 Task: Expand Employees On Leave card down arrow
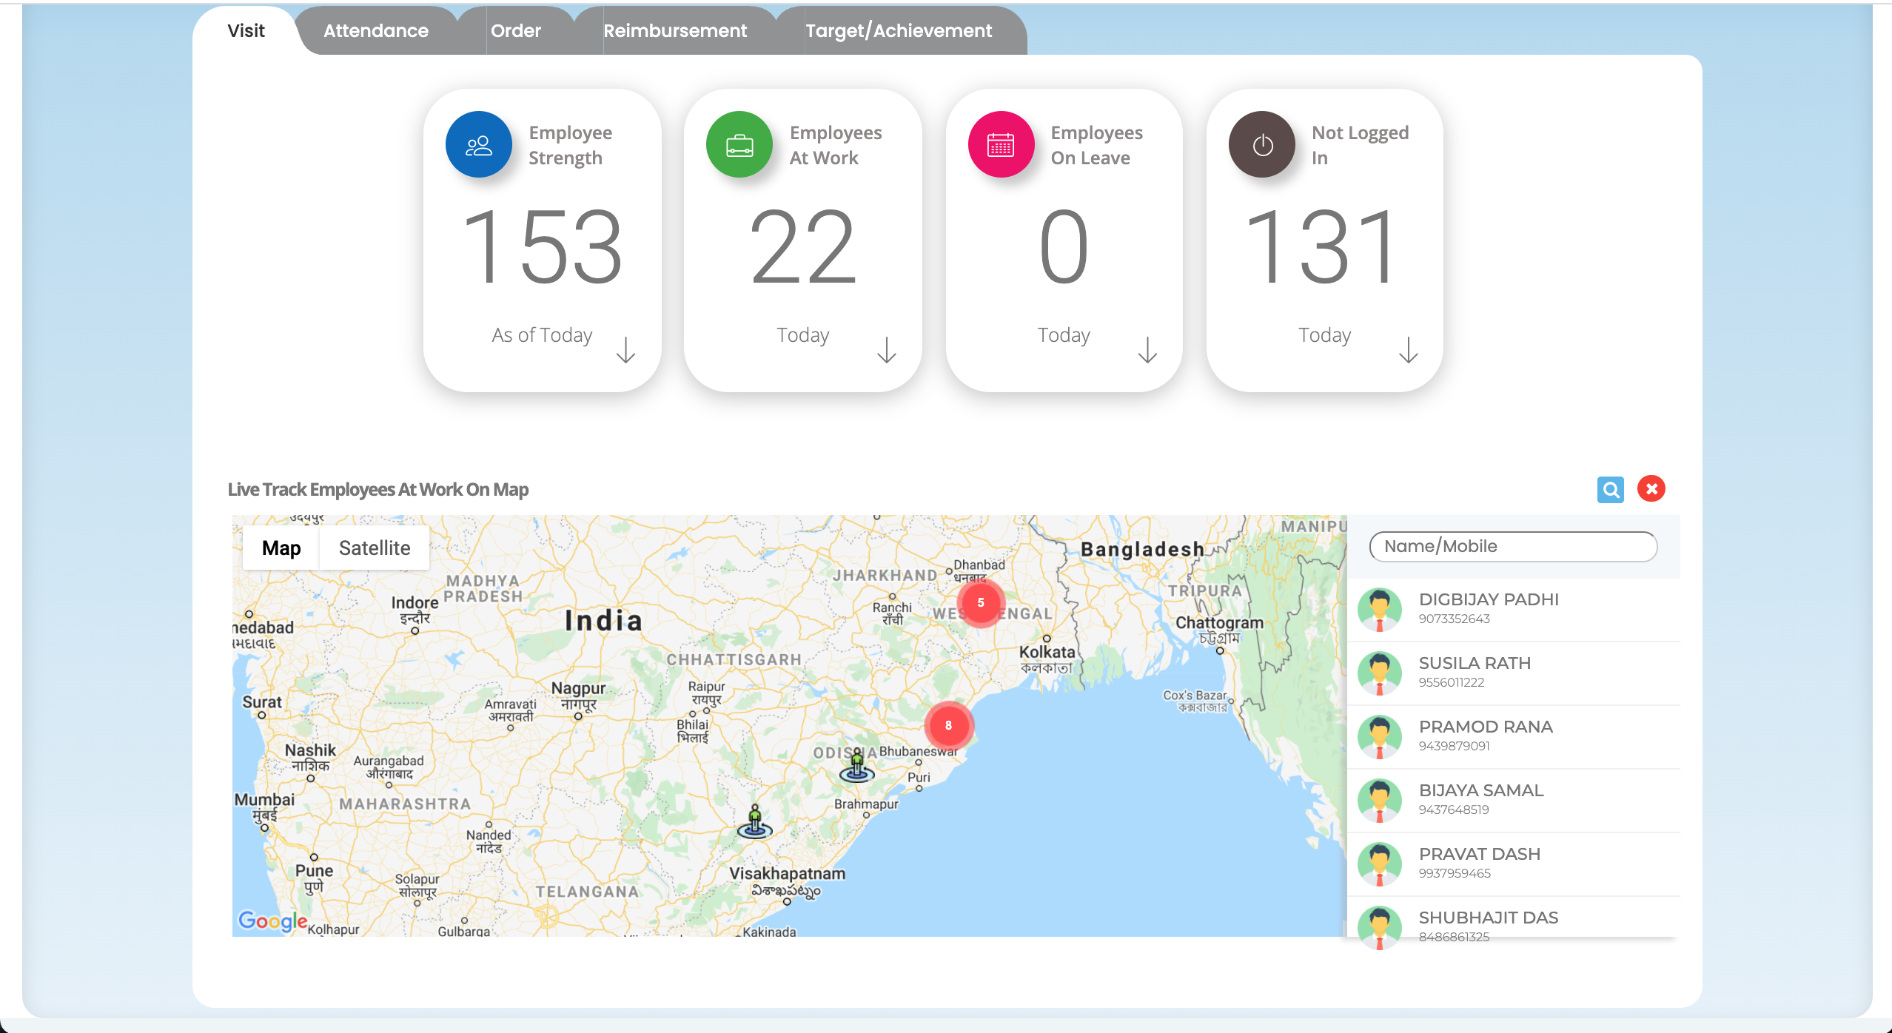(1147, 350)
